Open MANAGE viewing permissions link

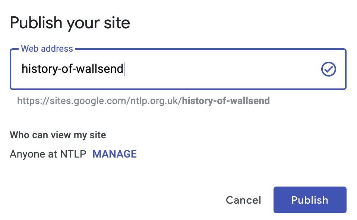tap(114, 154)
